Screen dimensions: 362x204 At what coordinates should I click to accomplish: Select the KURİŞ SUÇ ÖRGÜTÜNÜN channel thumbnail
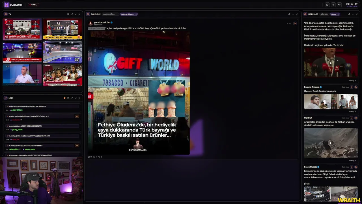click(22, 52)
